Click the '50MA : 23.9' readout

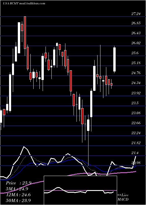coord(18,200)
